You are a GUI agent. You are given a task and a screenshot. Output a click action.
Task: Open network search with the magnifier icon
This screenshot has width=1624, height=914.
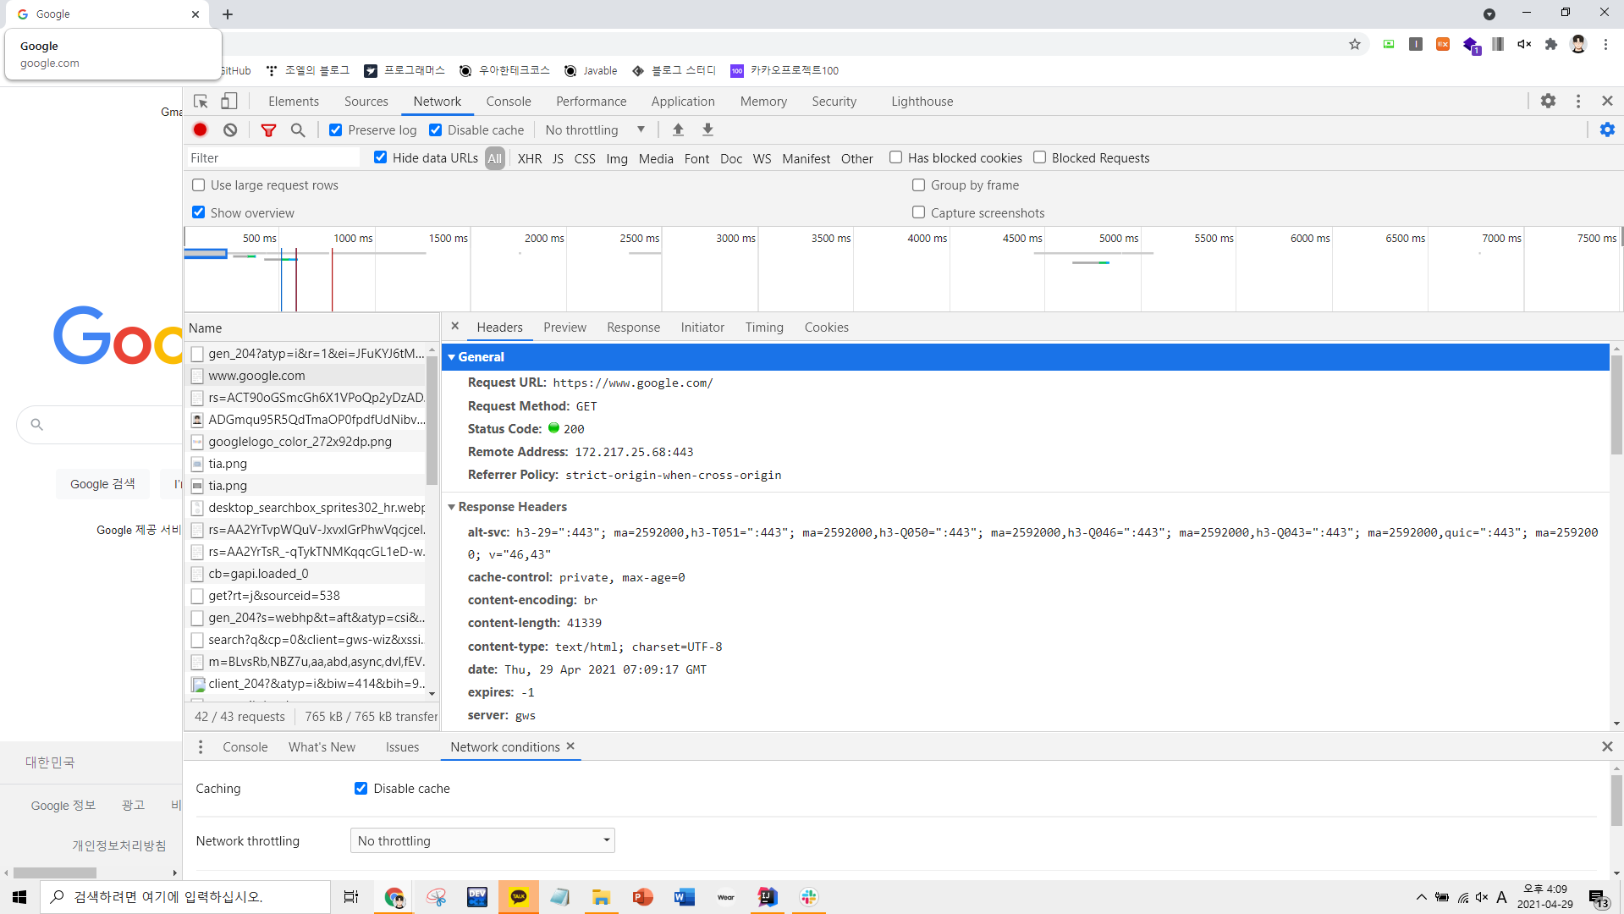pos(298,129)
